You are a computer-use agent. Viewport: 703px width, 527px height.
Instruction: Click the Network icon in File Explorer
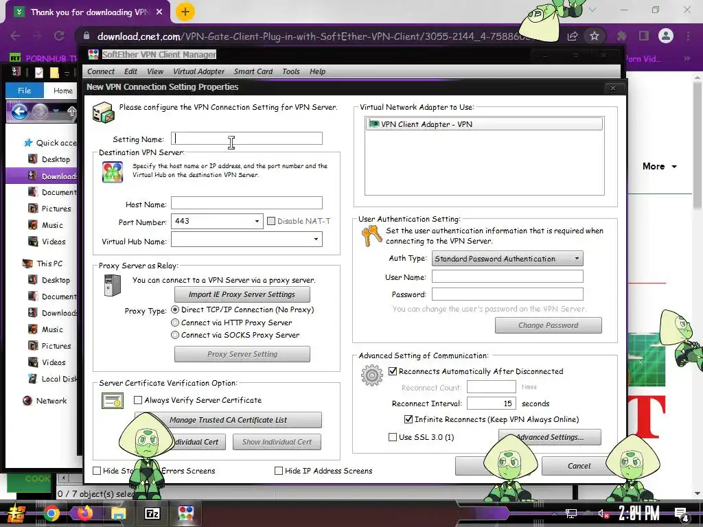tap(27, 401)
